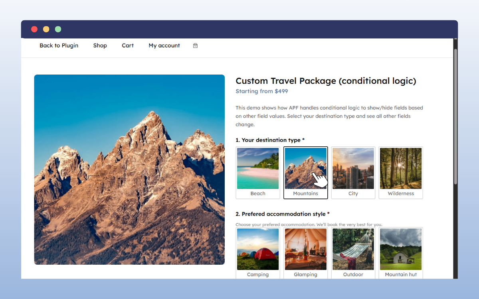
Task: Select Mountains destination type
Action: click(306, 173)
